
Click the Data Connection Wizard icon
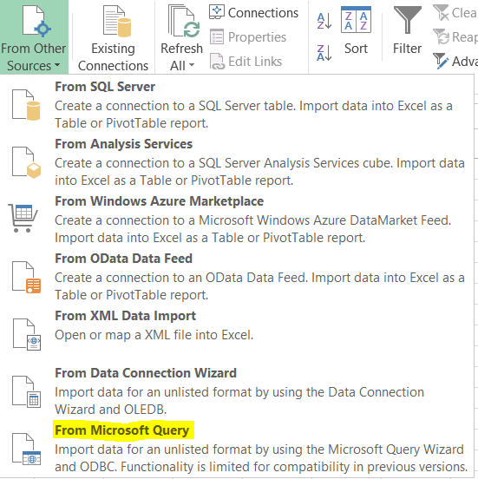coord(26,391)
